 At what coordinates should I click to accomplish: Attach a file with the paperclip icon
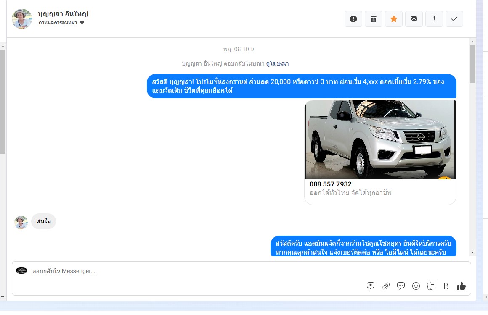(386, 286)
